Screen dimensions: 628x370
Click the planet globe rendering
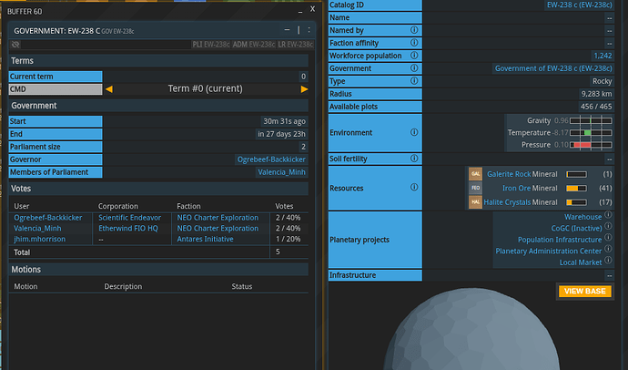click(x=471, y=330)
